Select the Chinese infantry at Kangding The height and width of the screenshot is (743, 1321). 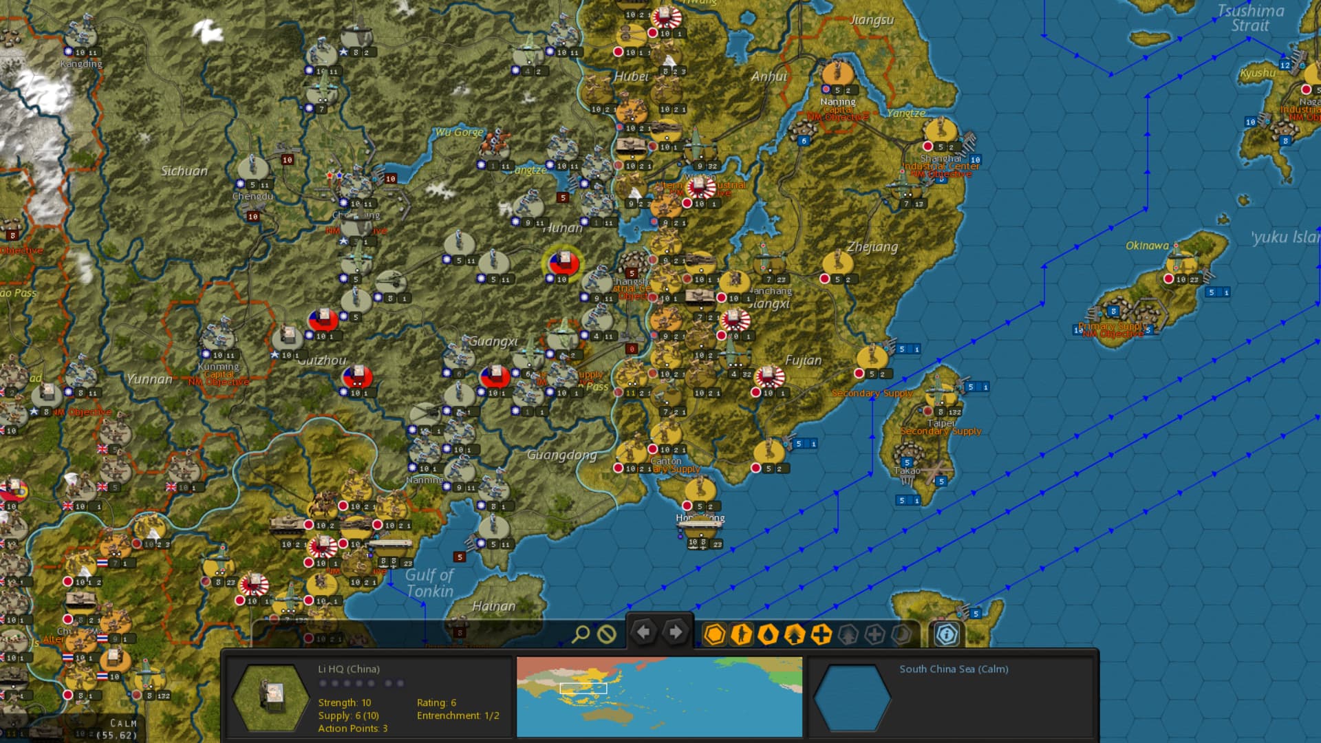[x=81, y=33]
